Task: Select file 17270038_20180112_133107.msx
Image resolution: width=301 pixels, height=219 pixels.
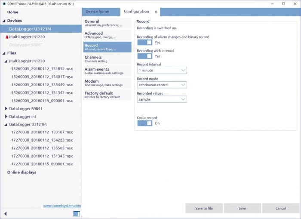Action: 42,132
